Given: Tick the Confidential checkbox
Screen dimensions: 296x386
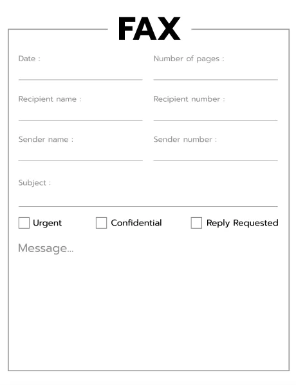Looking at the screenshot, I should pos(101,223).
